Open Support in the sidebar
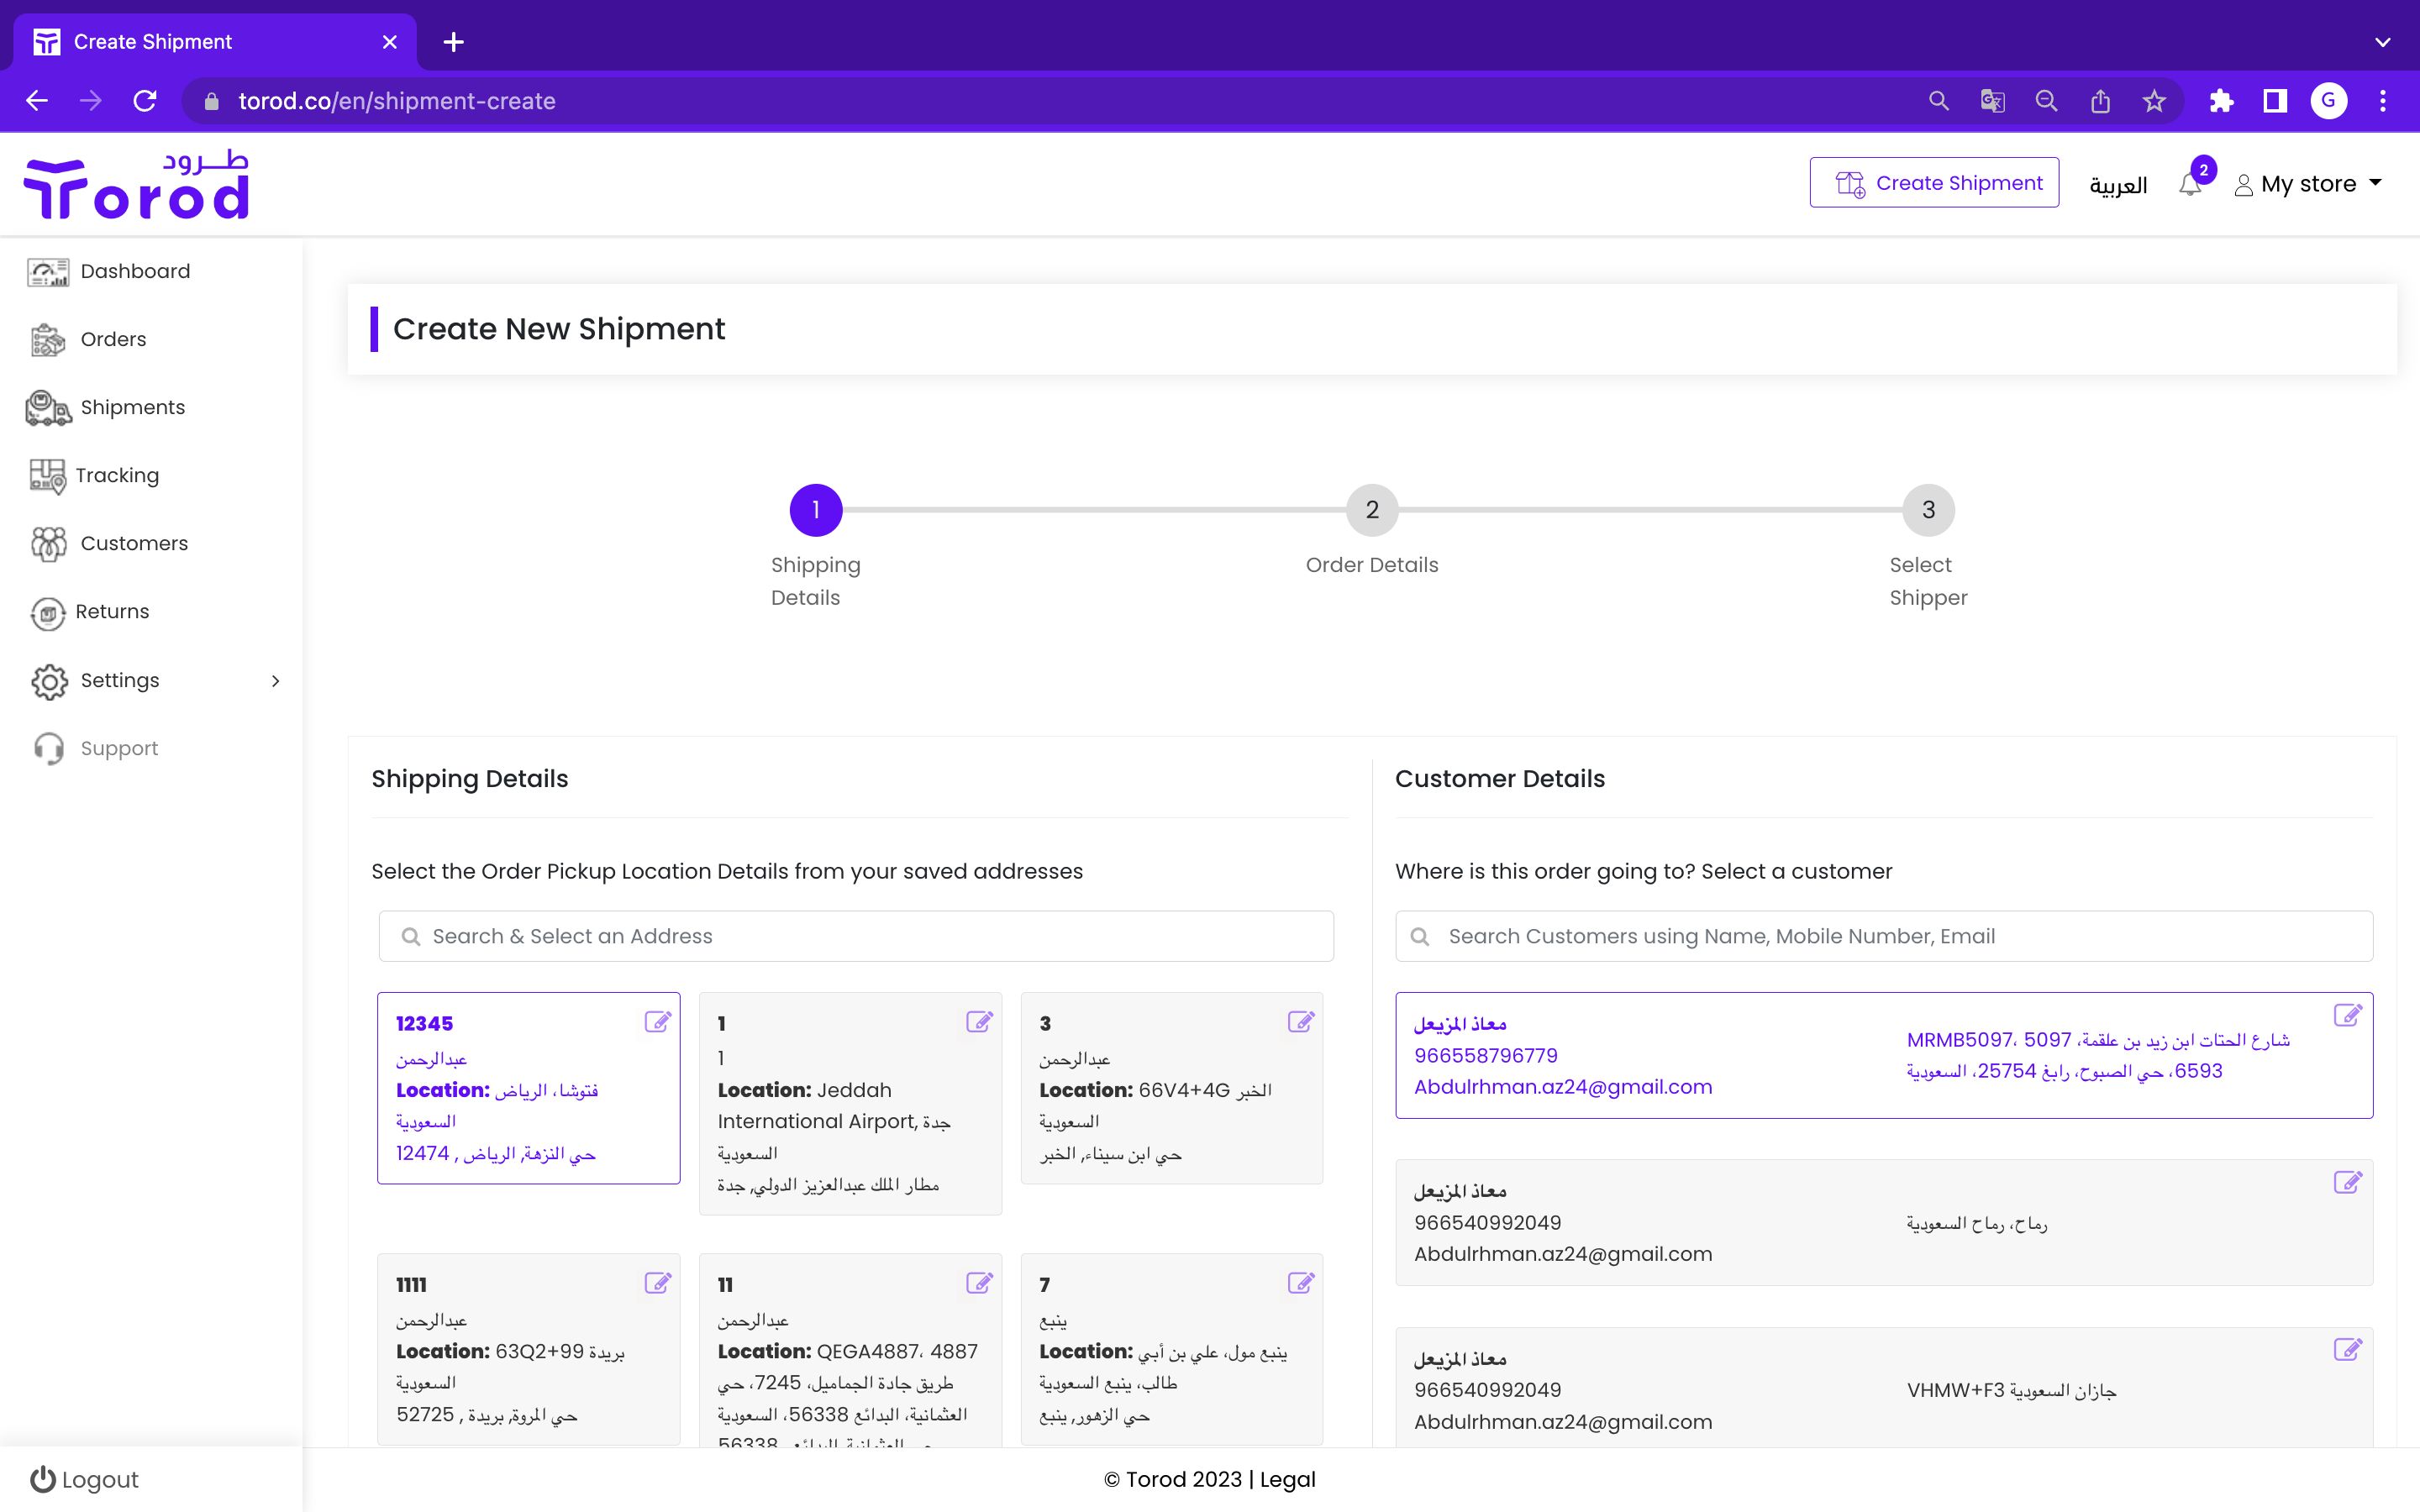Image resolution: width=2420 pixels, height=1512 pixels. 119,749
